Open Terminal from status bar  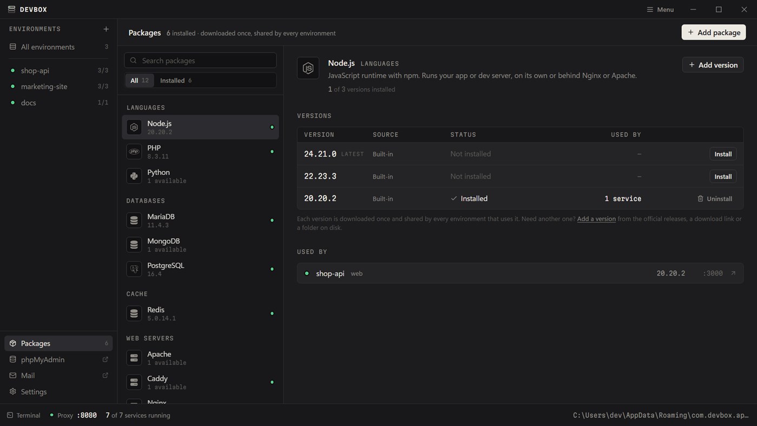24,415
